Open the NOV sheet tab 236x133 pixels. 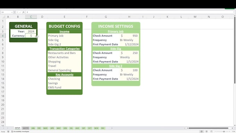[96, 128]
